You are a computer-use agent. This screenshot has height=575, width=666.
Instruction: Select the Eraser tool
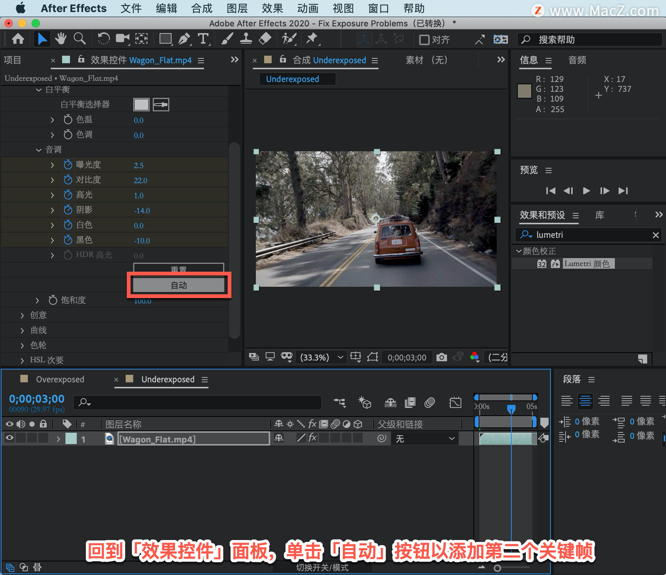click(x=265, y=39)
